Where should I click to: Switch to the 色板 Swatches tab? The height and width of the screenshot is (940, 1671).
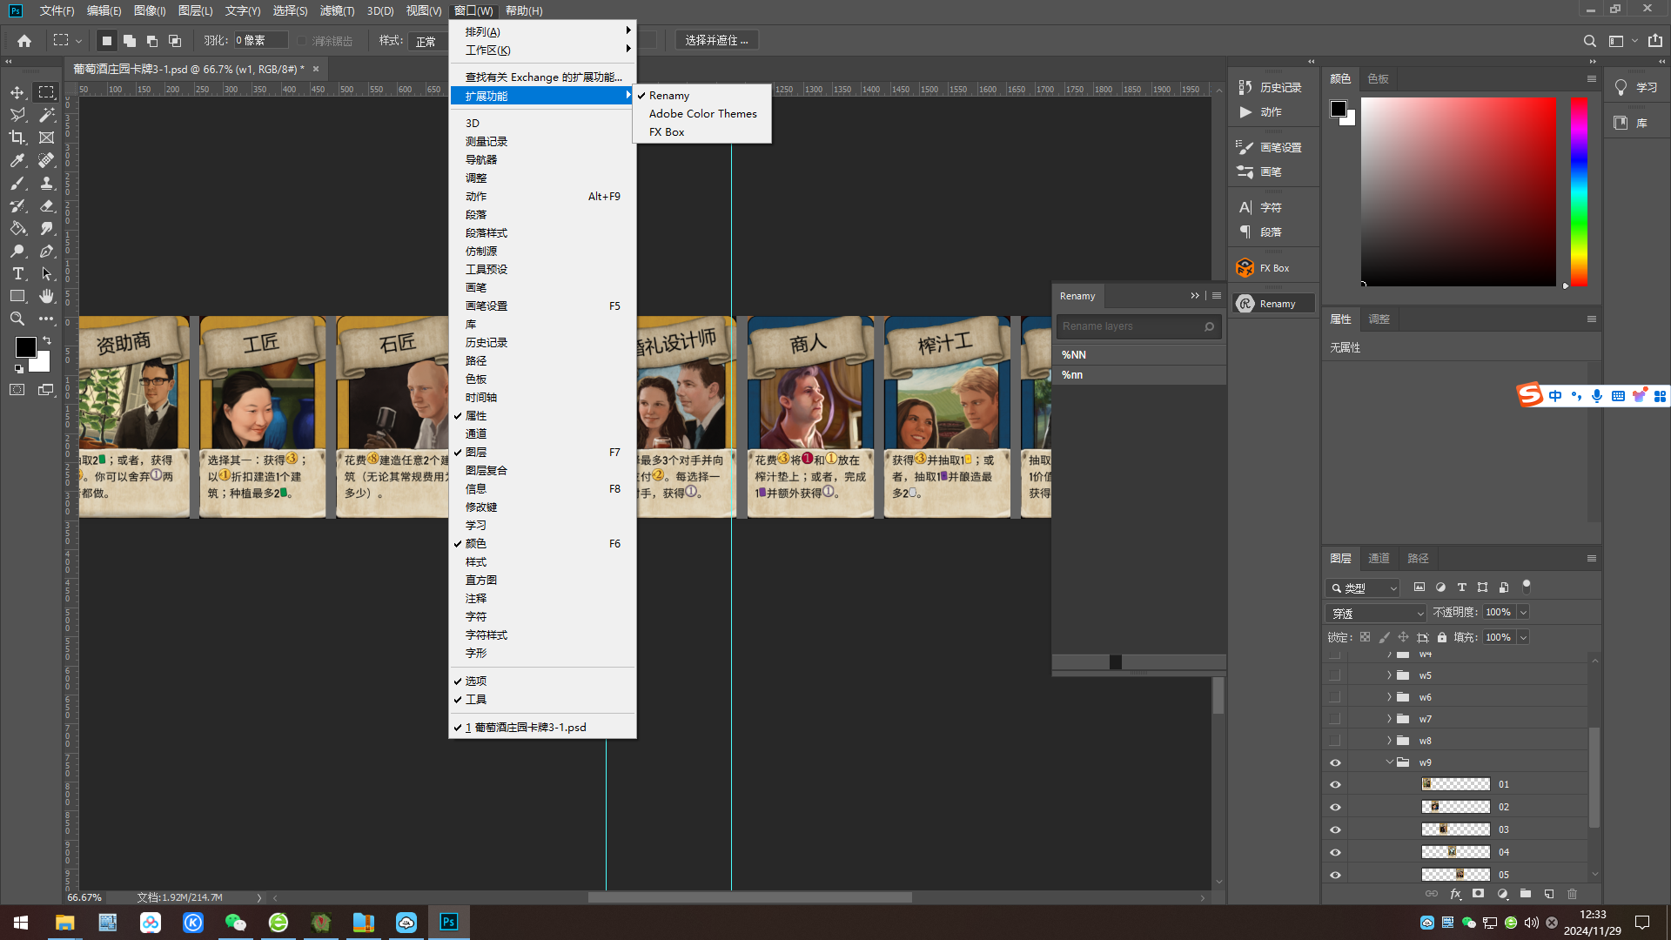[1378, 79]
